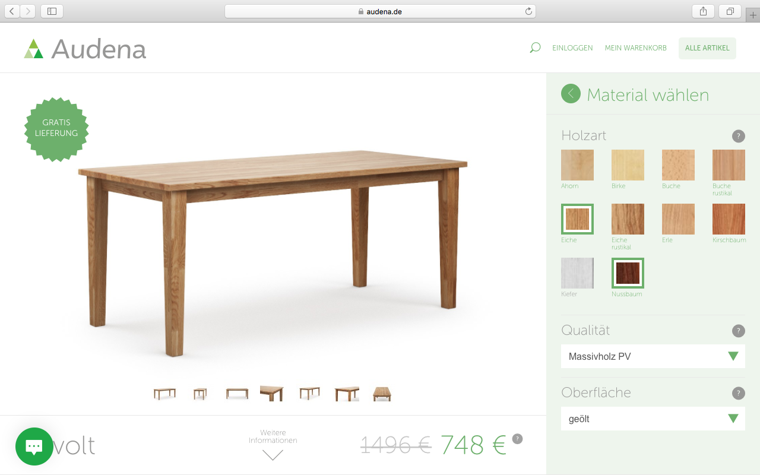Select the Ahorn wood swatch
This screenshot has width=760, height=475.
click(577, 165)
